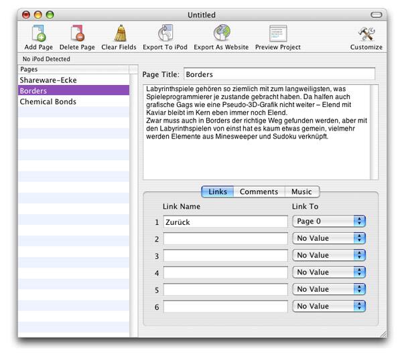
Task: Click the text area vertical scrollbar
Action: pos(374,132)
